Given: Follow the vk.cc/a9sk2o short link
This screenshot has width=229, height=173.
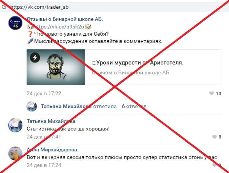Looking at the screenshot, I should point(59,27).
